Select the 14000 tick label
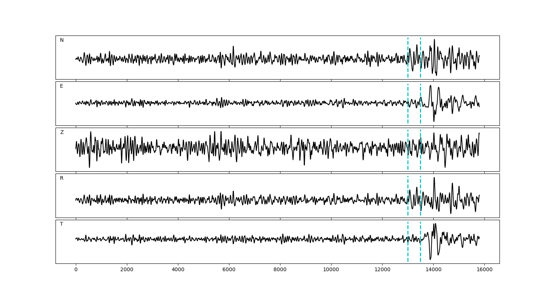The image size is (555, 296). pos(433,270)
